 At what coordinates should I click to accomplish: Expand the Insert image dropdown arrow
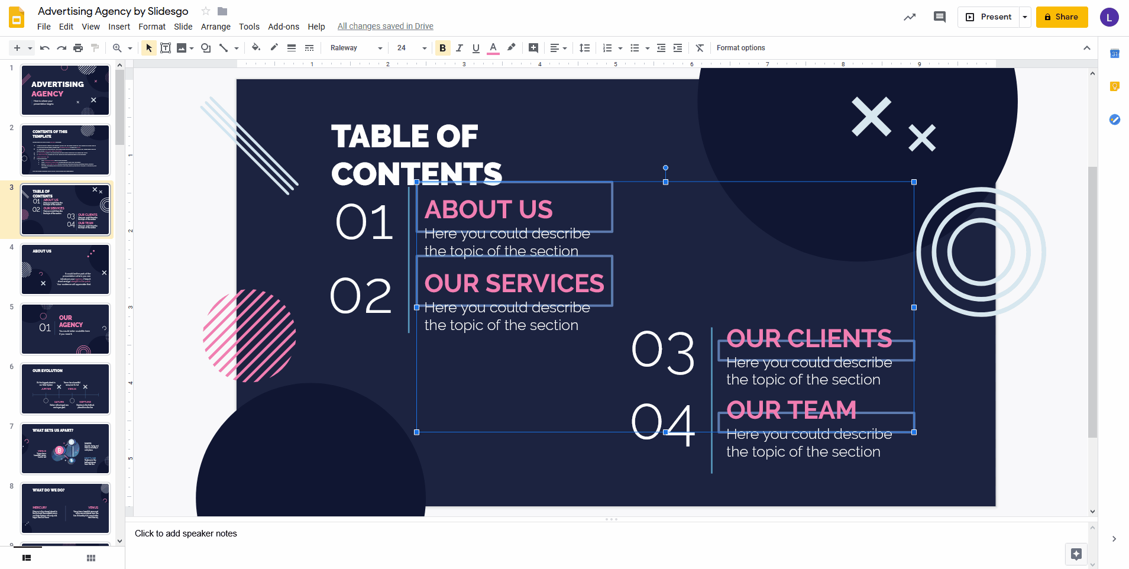coord(192,49)
